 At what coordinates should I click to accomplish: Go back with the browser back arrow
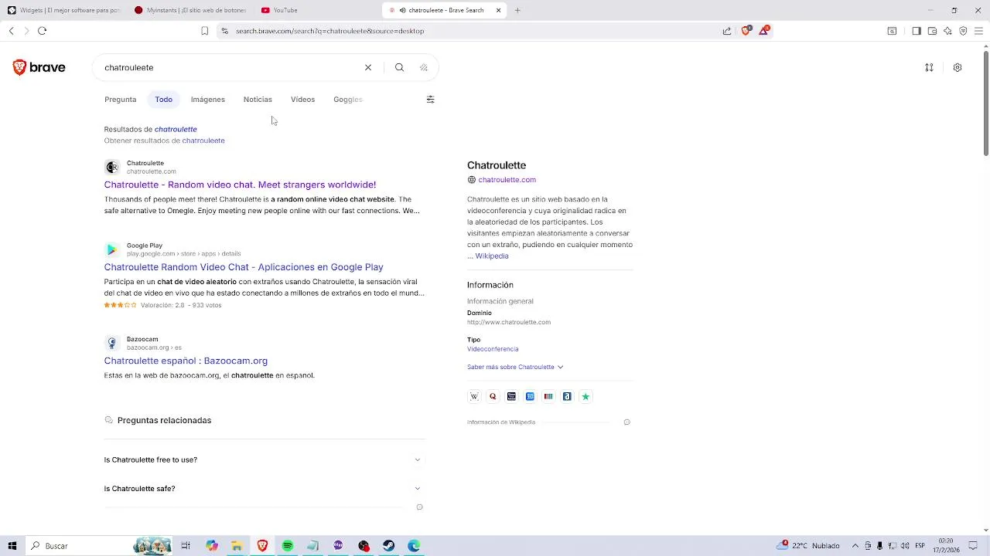point(11,31)
